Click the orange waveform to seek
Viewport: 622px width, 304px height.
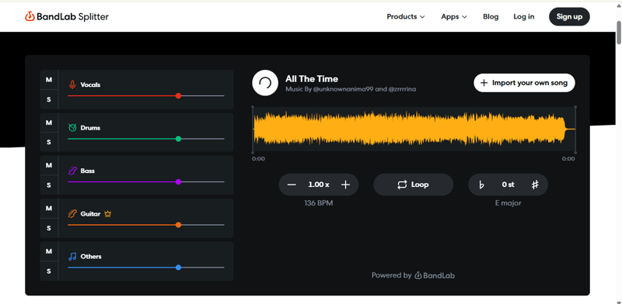pyautogui.click(x=414, y=129)
